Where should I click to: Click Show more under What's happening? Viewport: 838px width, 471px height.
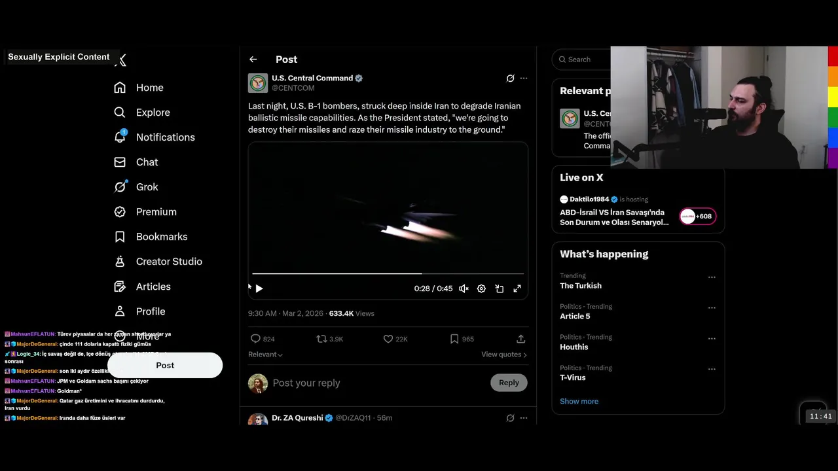click(579, 402)
